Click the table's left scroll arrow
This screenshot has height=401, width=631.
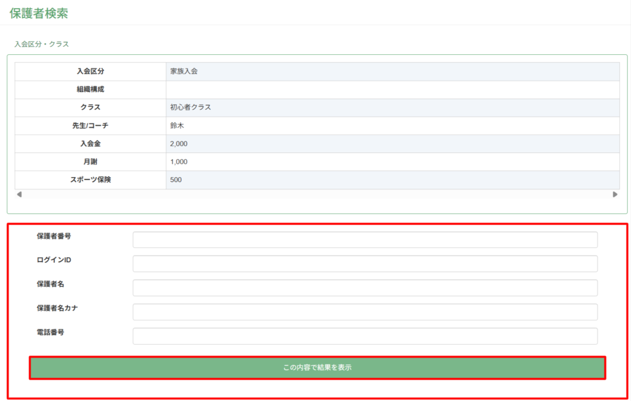[19, 194]
